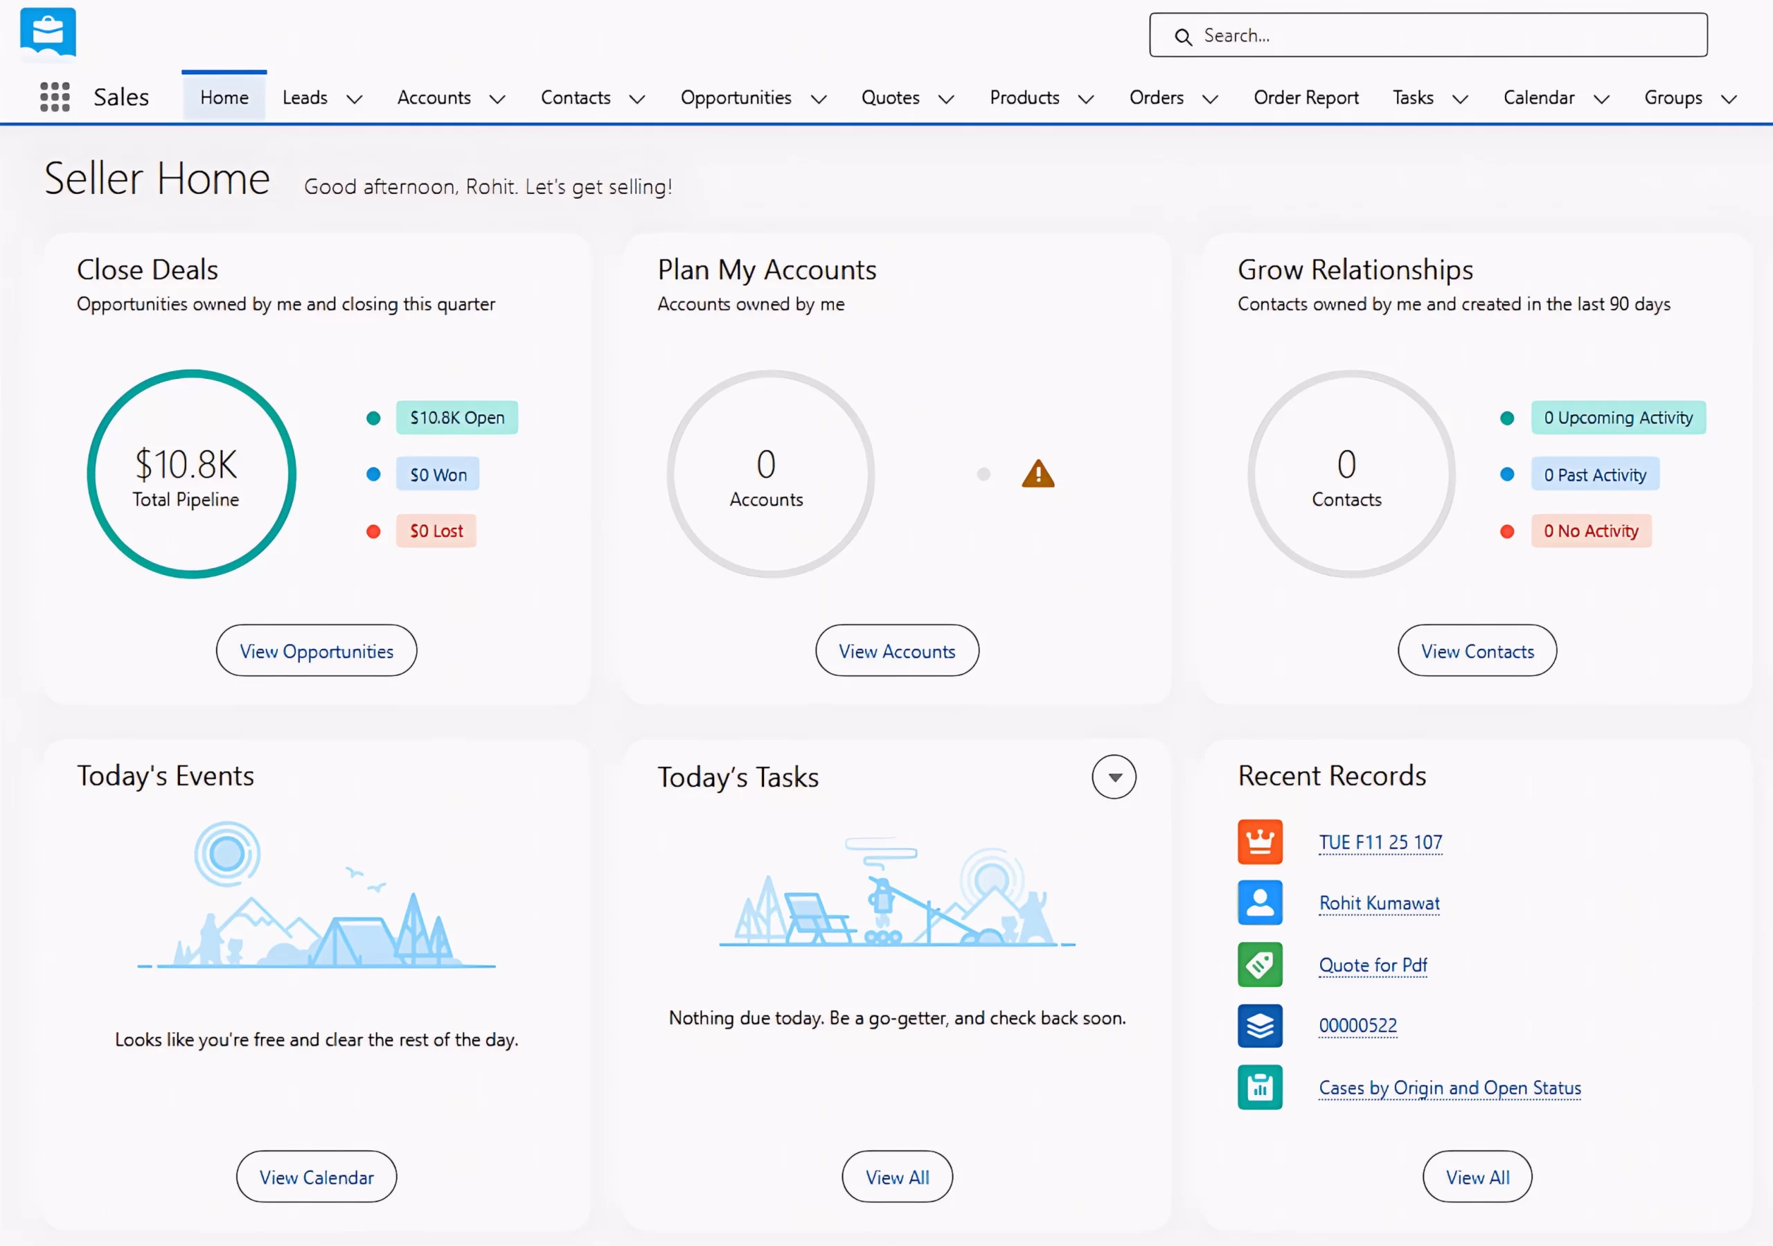This screenshot has width=1773, height=1246.
Task: Click the search magnifier icon
Action: pyautogui.click(x=1183, y=36)
